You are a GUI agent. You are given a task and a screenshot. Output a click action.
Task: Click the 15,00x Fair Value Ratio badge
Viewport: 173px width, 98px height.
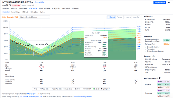pyautogui.click(x=166, y=44)
